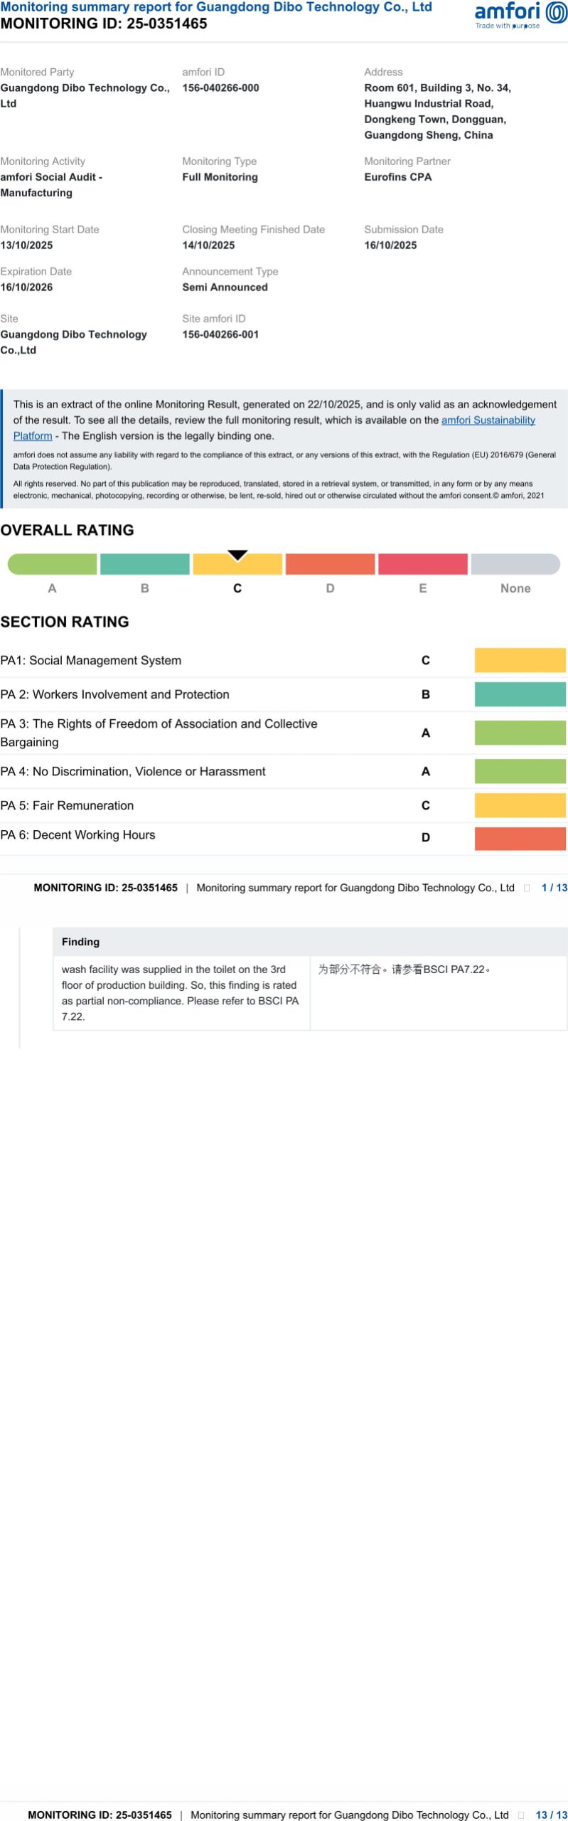Click Closing Meeting Finished Date '14/10/2025'
This screenshot has width=568, height=1821.
[x=208, y=245]
